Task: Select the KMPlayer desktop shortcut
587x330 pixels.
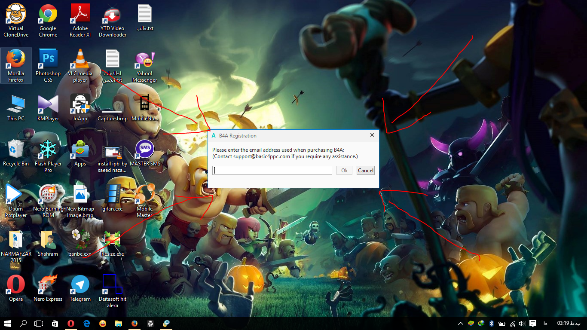Action: point(48,108)
